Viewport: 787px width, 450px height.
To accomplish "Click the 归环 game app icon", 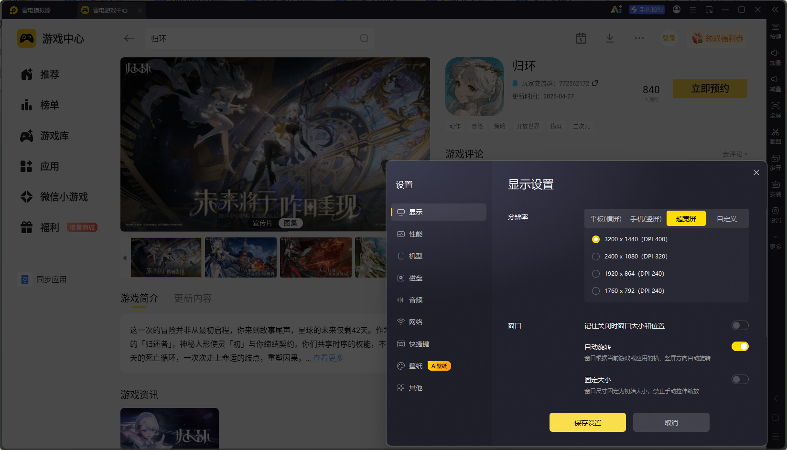I will point(474,86).
